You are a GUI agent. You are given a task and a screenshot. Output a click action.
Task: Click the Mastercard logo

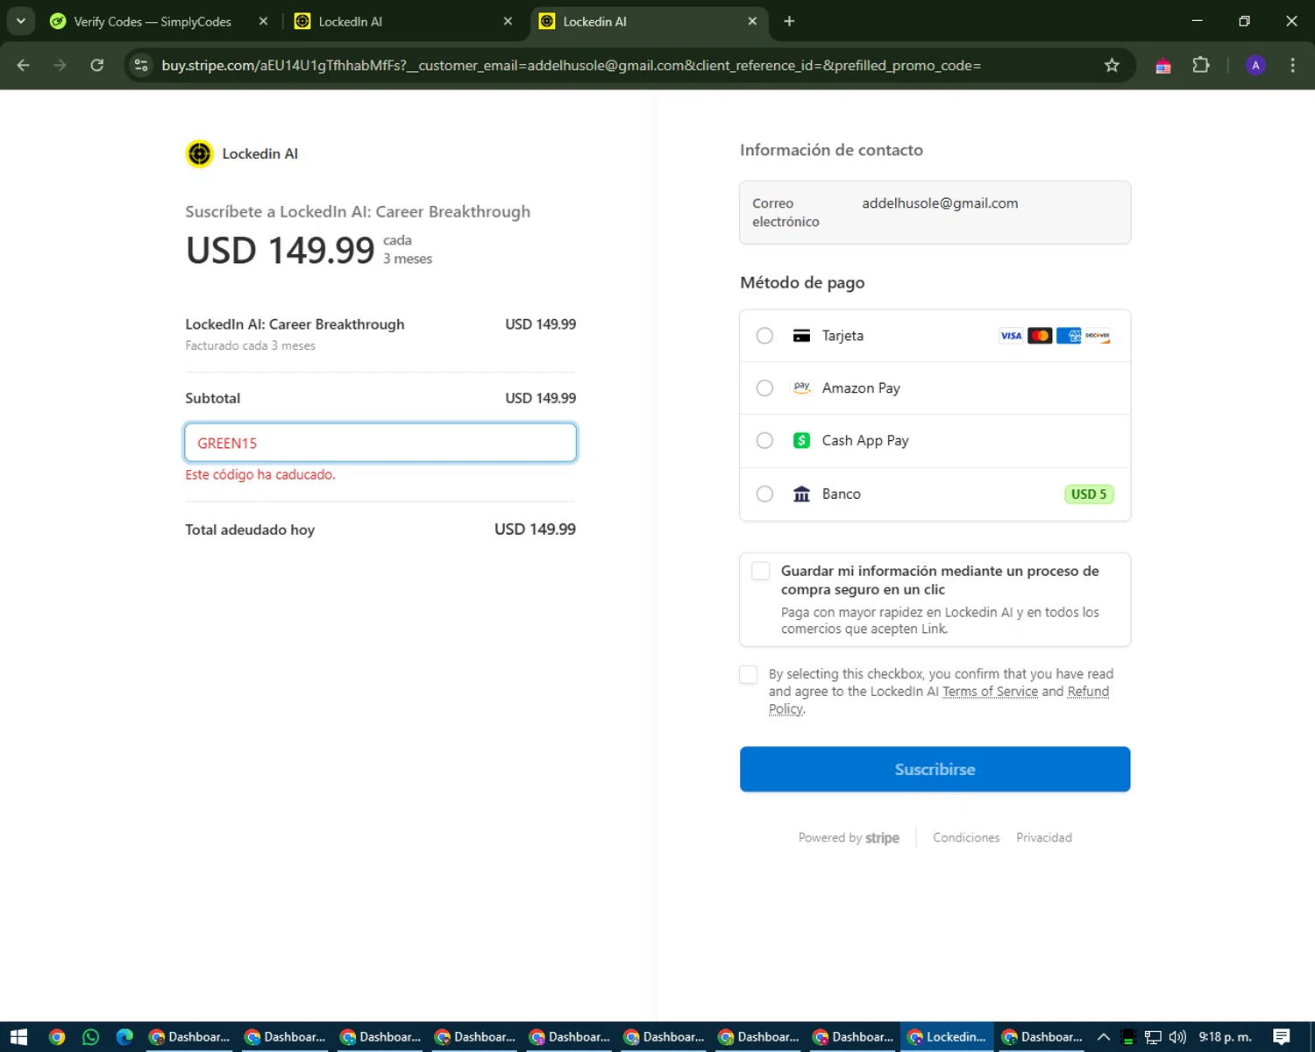1040,336
